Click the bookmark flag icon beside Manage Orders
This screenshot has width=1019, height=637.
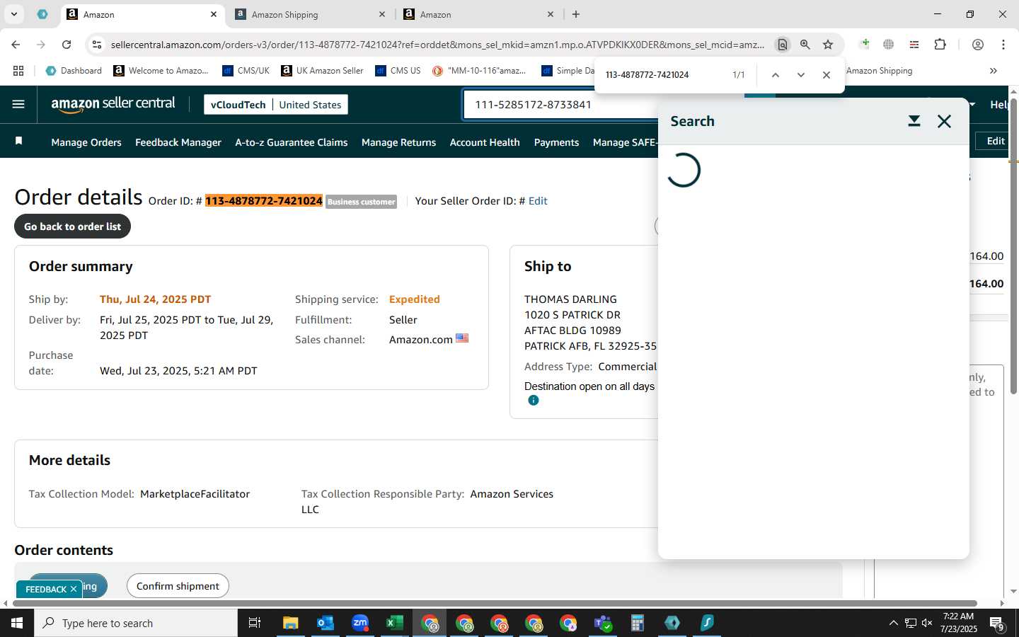tap(19, 142)
